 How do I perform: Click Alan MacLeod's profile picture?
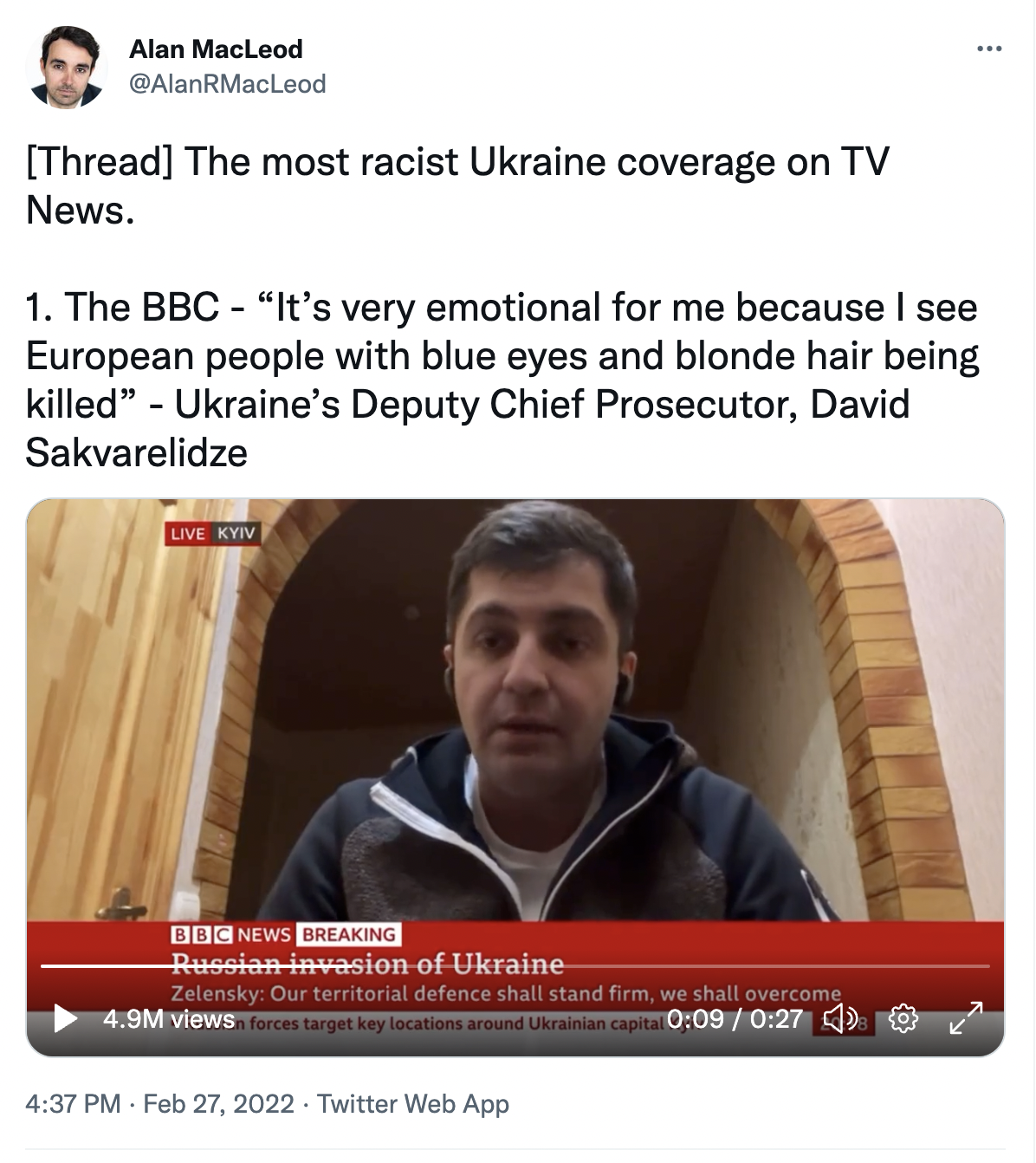tap(66, 67)
